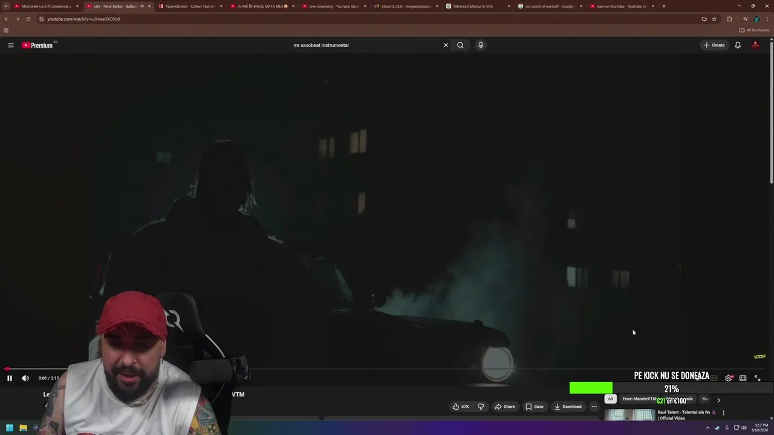Switch to orc world of warcraft Google tab
The image size is (774, 435).
click(550, 6)
